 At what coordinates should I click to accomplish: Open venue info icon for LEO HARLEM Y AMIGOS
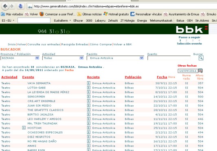pos(89,119)
